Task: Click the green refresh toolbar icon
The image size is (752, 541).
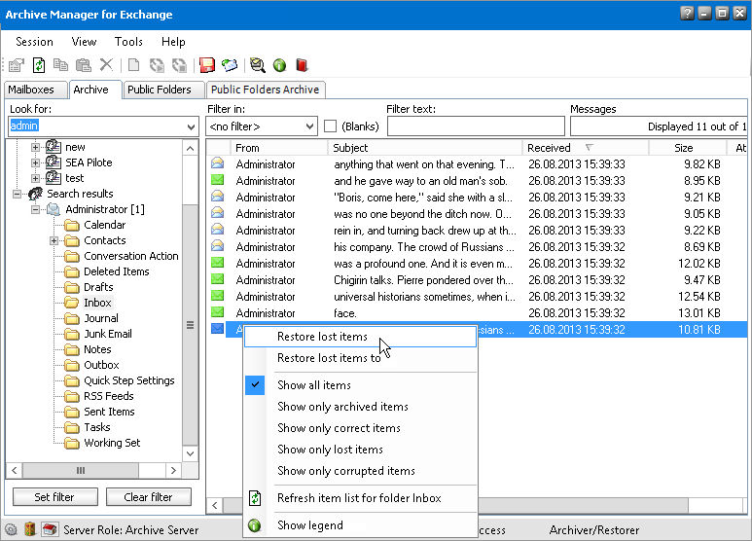Action: [x=39, y=65]
